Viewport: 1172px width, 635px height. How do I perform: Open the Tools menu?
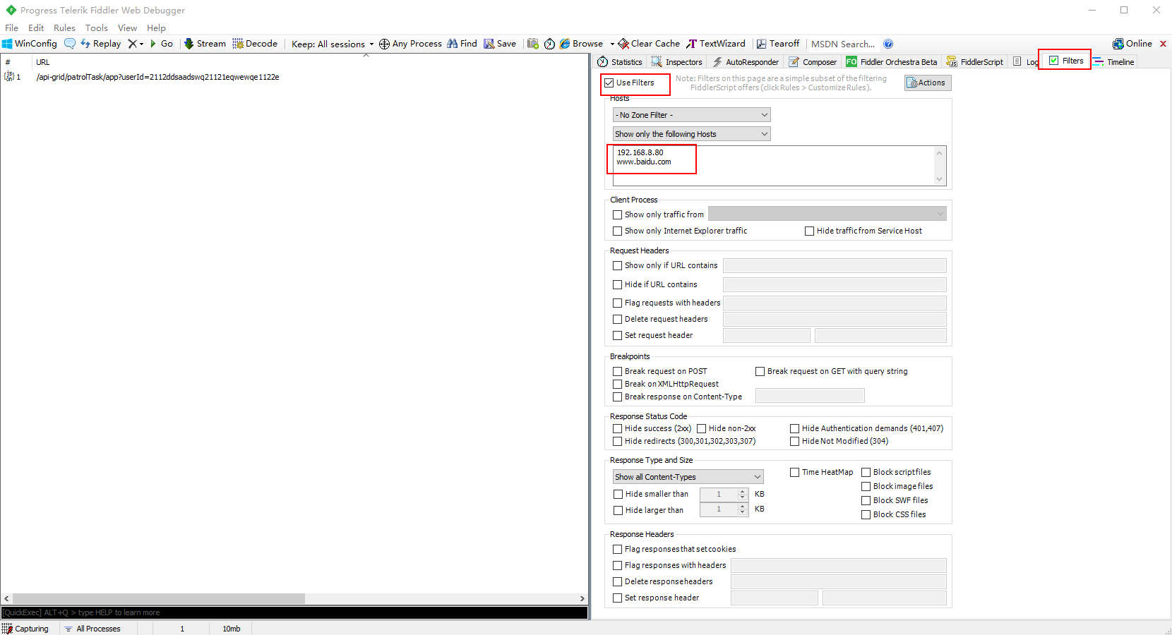[x=97, y=28]
